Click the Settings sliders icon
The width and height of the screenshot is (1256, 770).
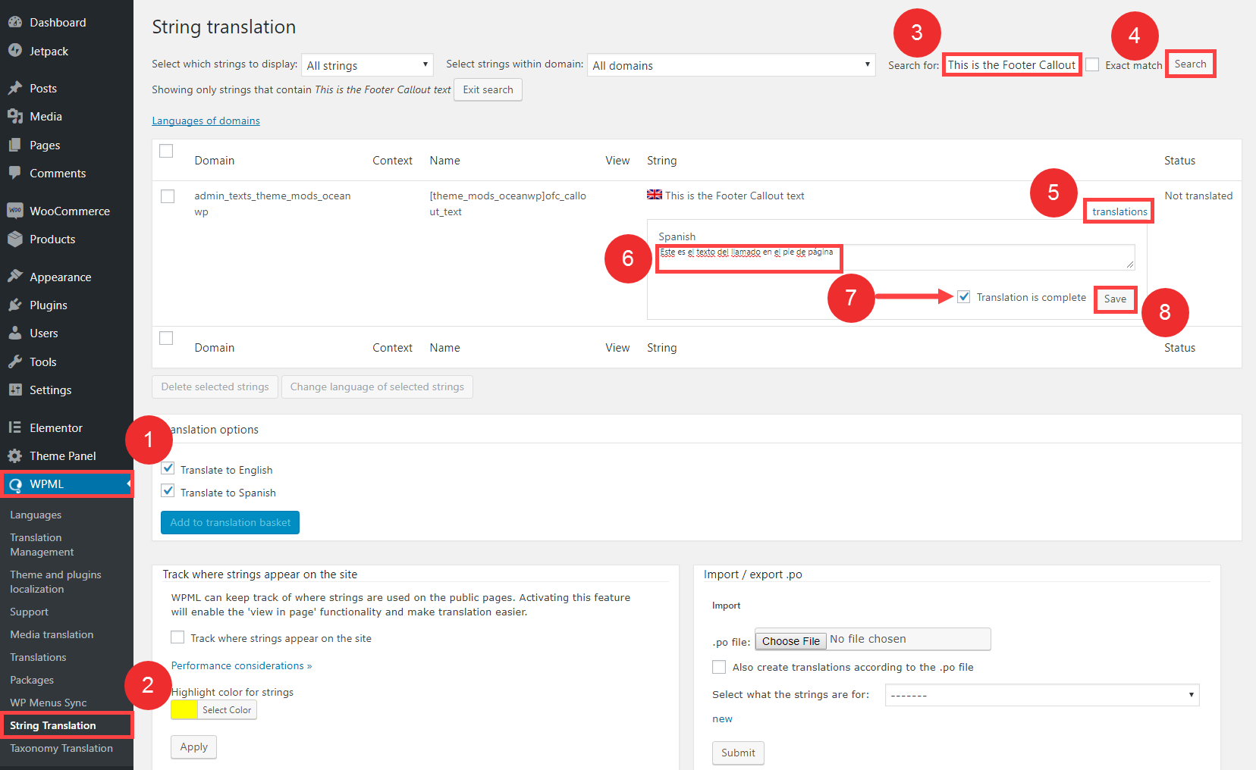(x=15, y=390)
